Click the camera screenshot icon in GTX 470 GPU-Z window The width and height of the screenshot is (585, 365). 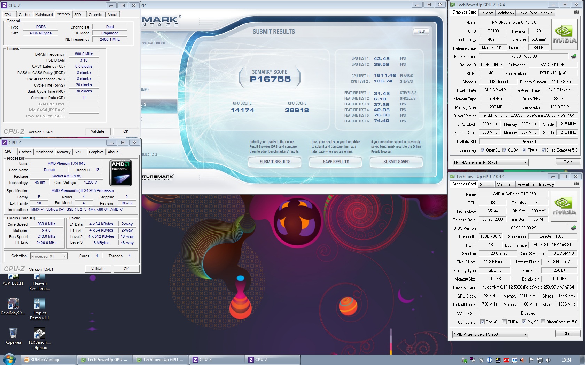(x=577, y=12)
